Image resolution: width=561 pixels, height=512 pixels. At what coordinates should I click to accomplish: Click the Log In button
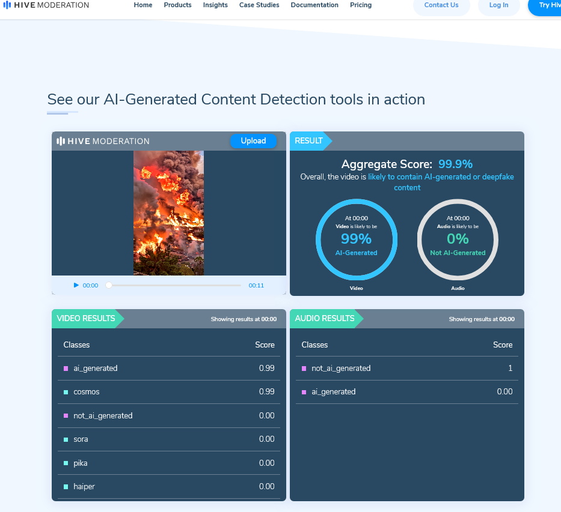[498, 5]
